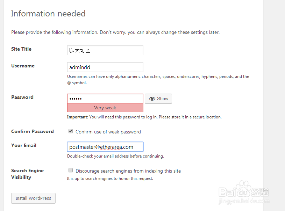Viewport: 285px width, 211px height.
Task: Click the 'Confirm use of weak password' label text
Action: click(108, 132)
